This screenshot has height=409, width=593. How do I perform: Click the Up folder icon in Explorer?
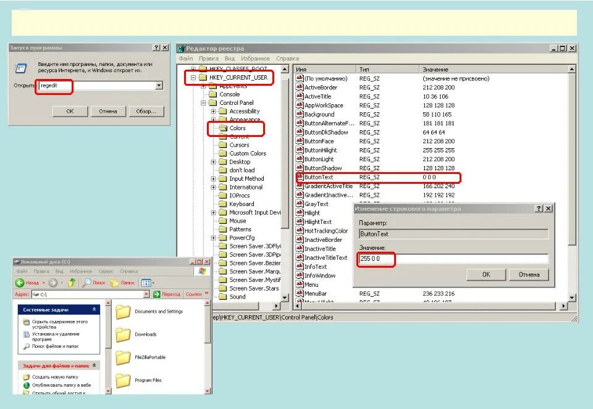click(x=72, y=283)
